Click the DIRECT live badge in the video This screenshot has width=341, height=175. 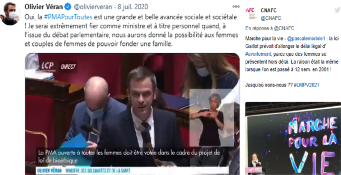click(x=68, y=66)
